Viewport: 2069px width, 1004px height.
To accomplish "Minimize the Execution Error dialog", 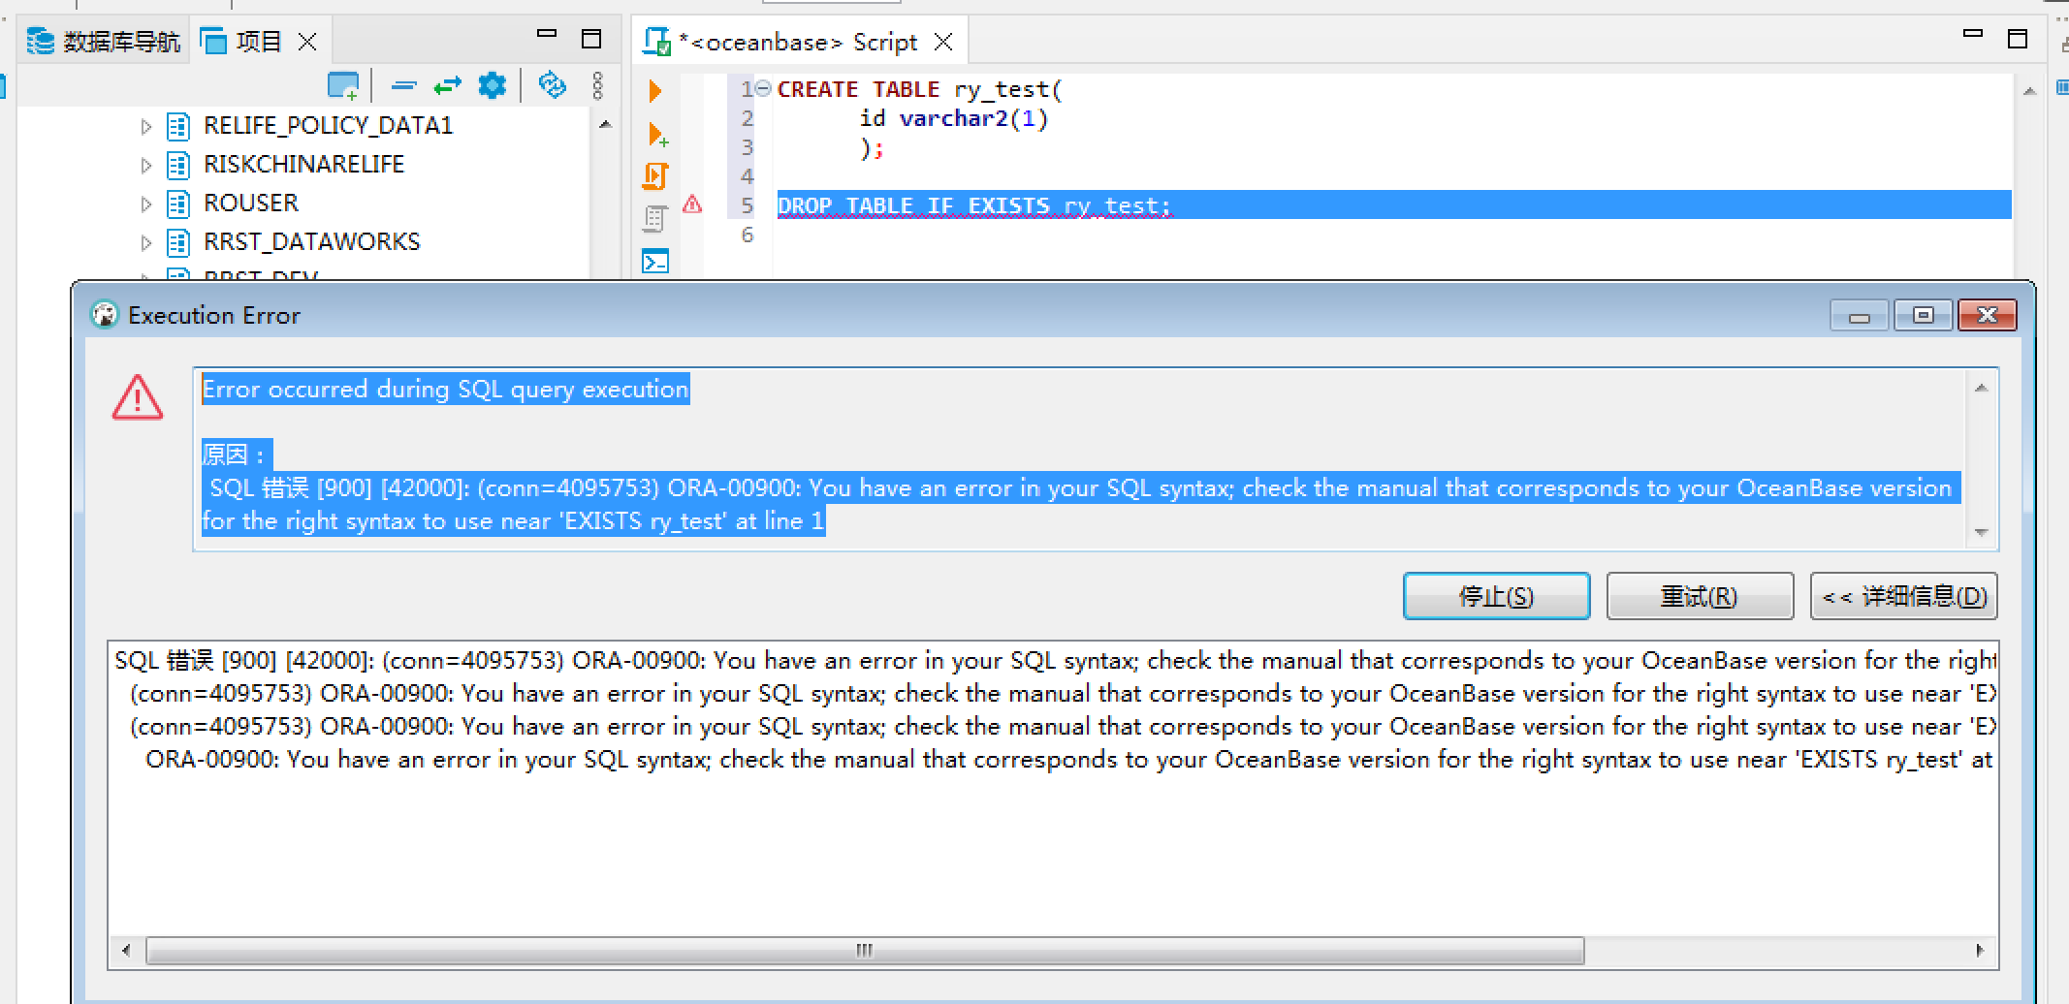I will click(1860, 315).
